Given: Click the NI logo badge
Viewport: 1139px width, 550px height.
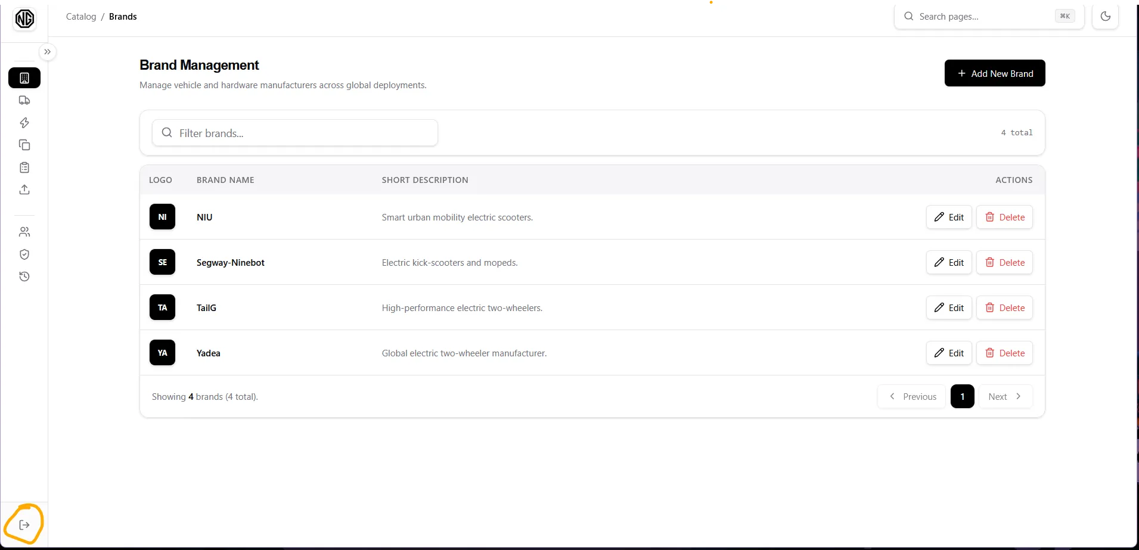Looking at the screenshot, I should [162, 217].
